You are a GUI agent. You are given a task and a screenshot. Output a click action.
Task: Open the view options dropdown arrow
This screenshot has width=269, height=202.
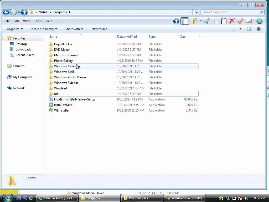(x=241, y=29)
